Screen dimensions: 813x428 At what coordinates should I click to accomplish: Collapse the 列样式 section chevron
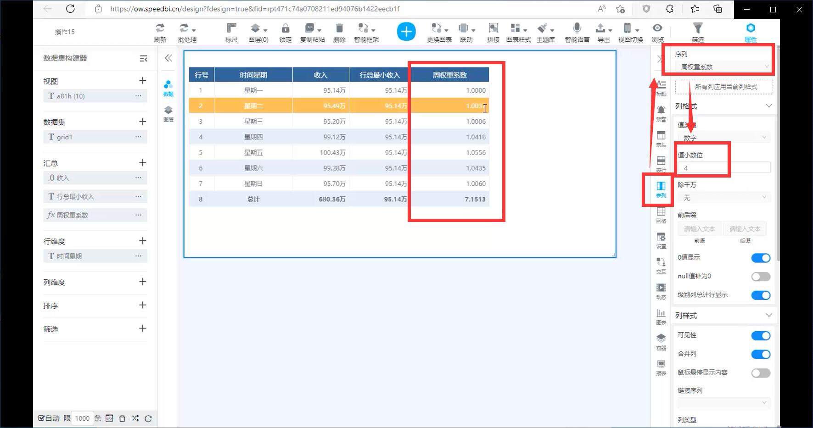[768, 315]
